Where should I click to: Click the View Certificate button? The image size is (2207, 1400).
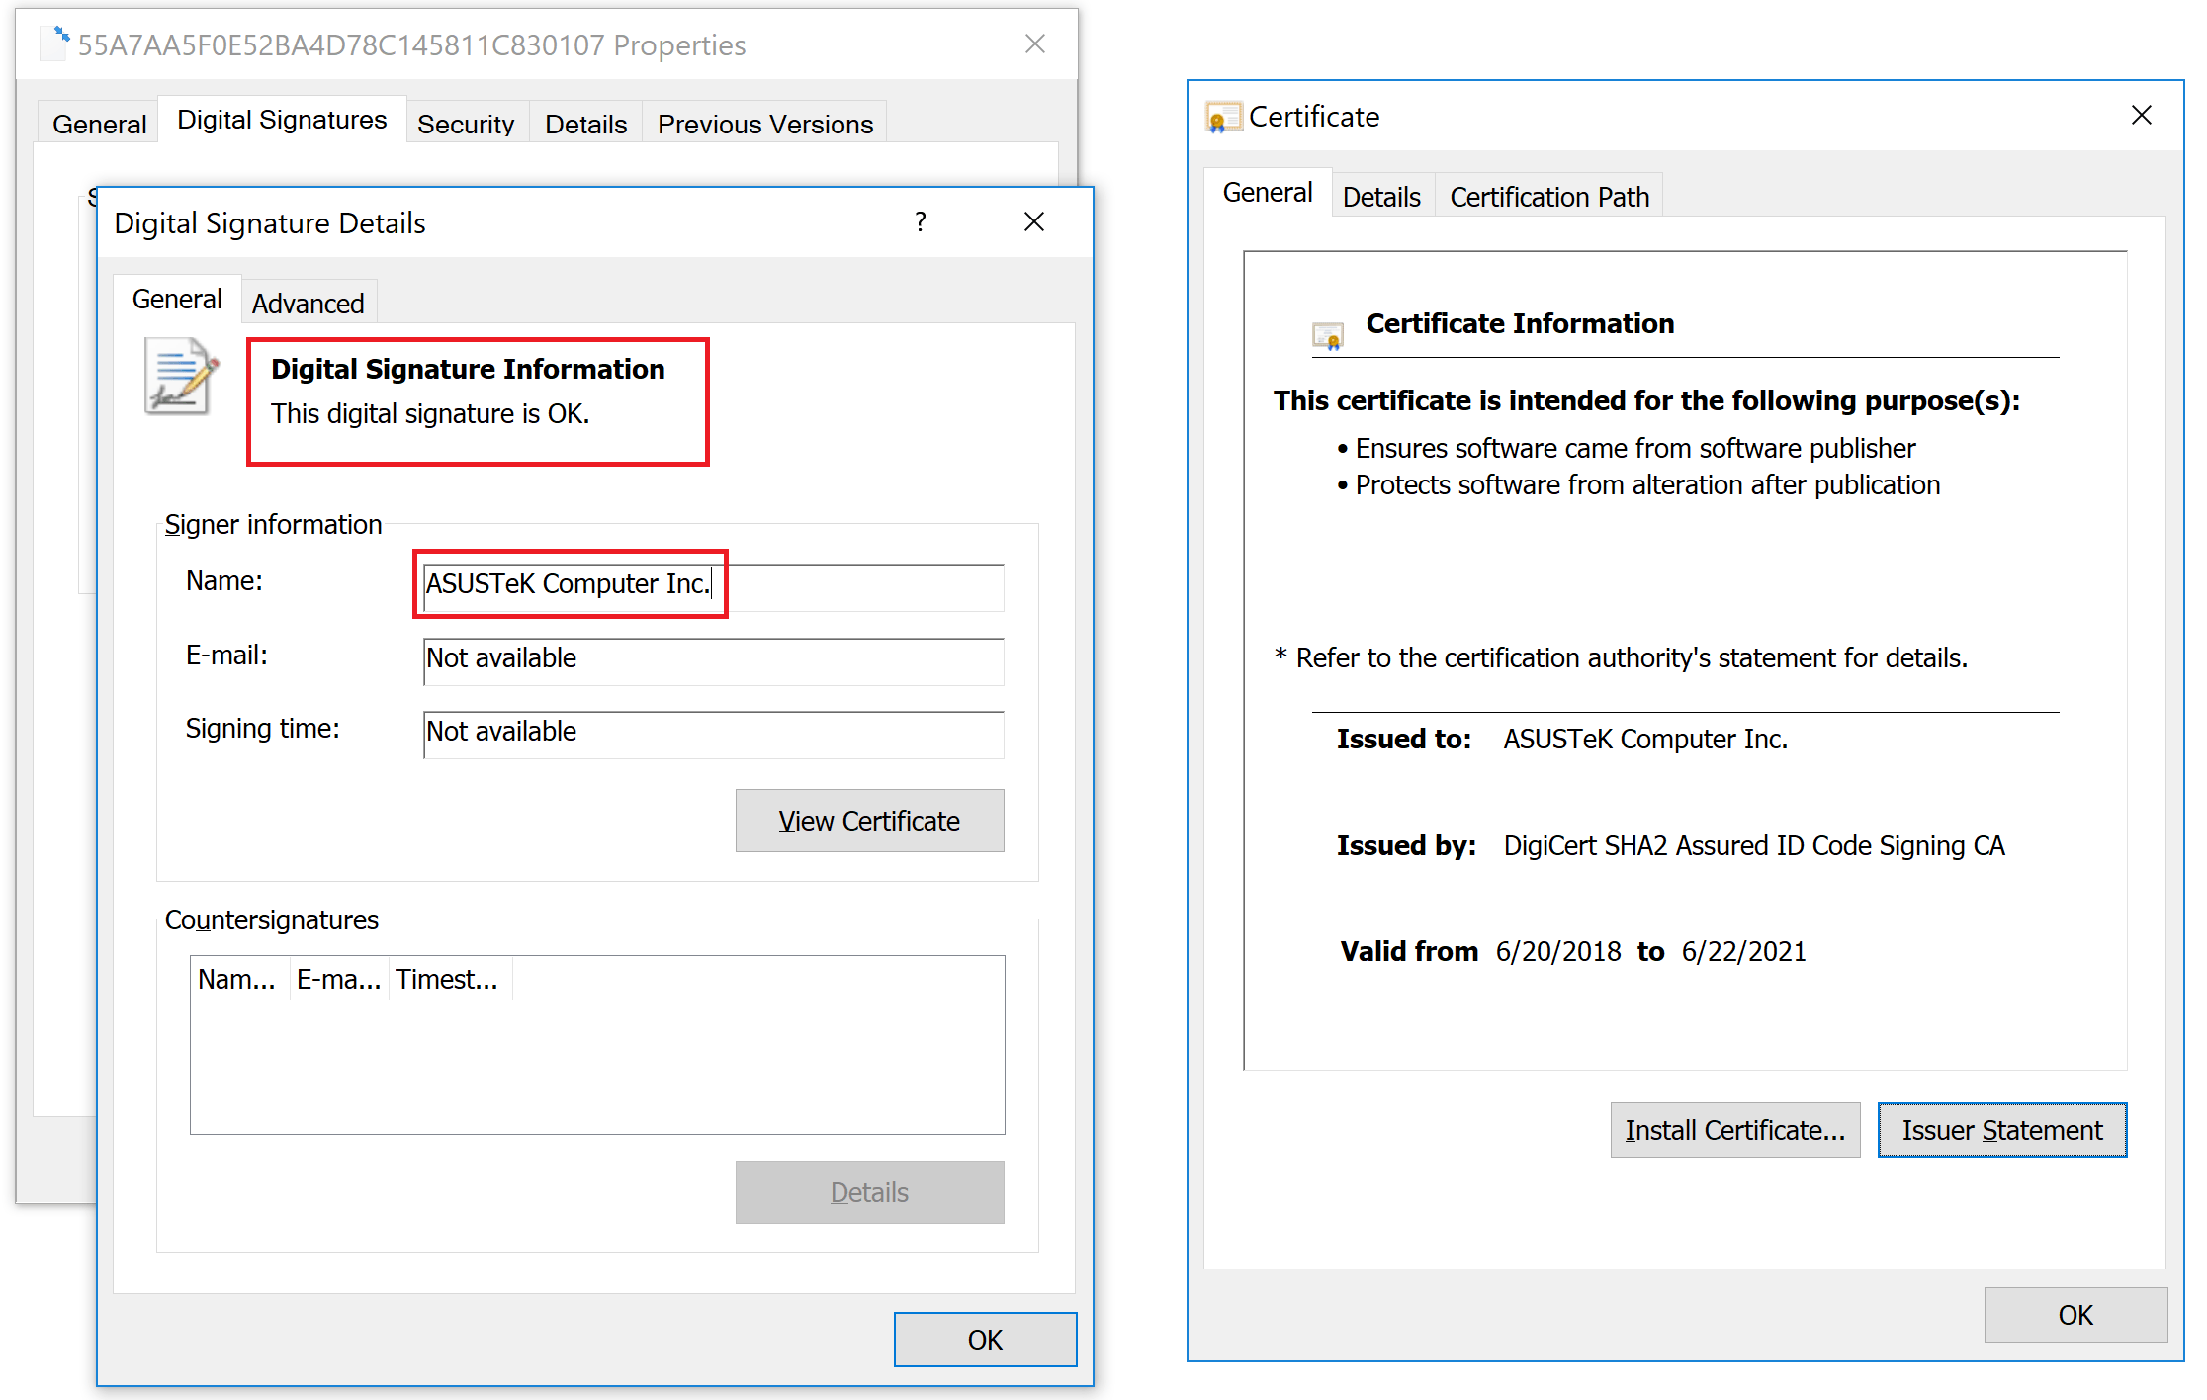tap(870, 819)
